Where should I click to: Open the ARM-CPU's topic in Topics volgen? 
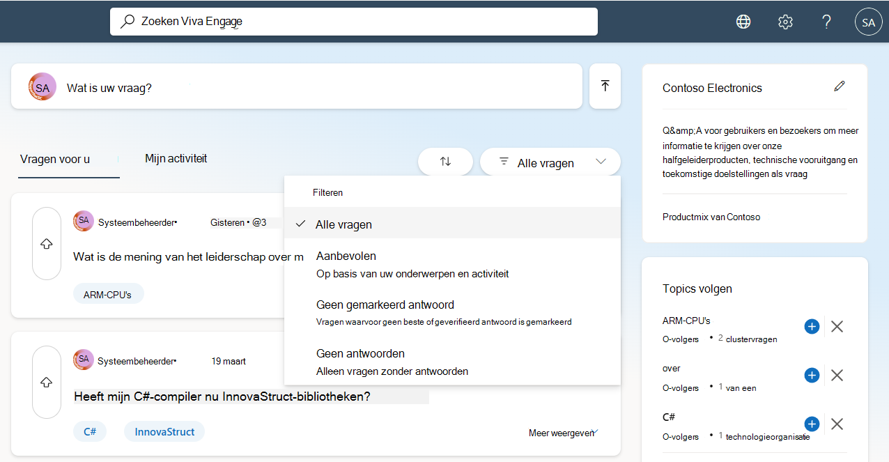(x=686, y=321)
